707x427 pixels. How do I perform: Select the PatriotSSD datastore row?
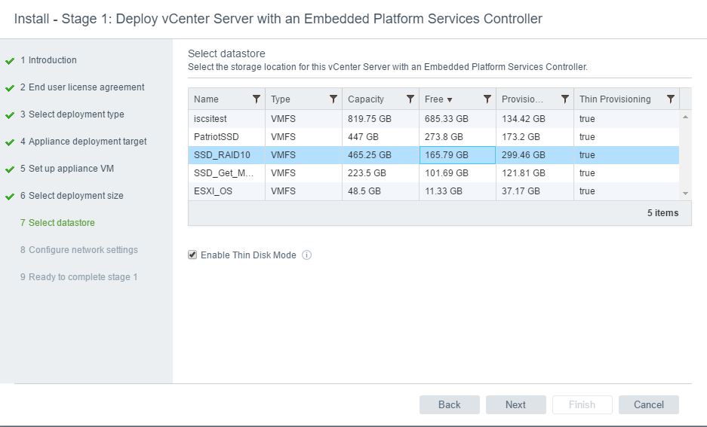[x=434, y=137]
